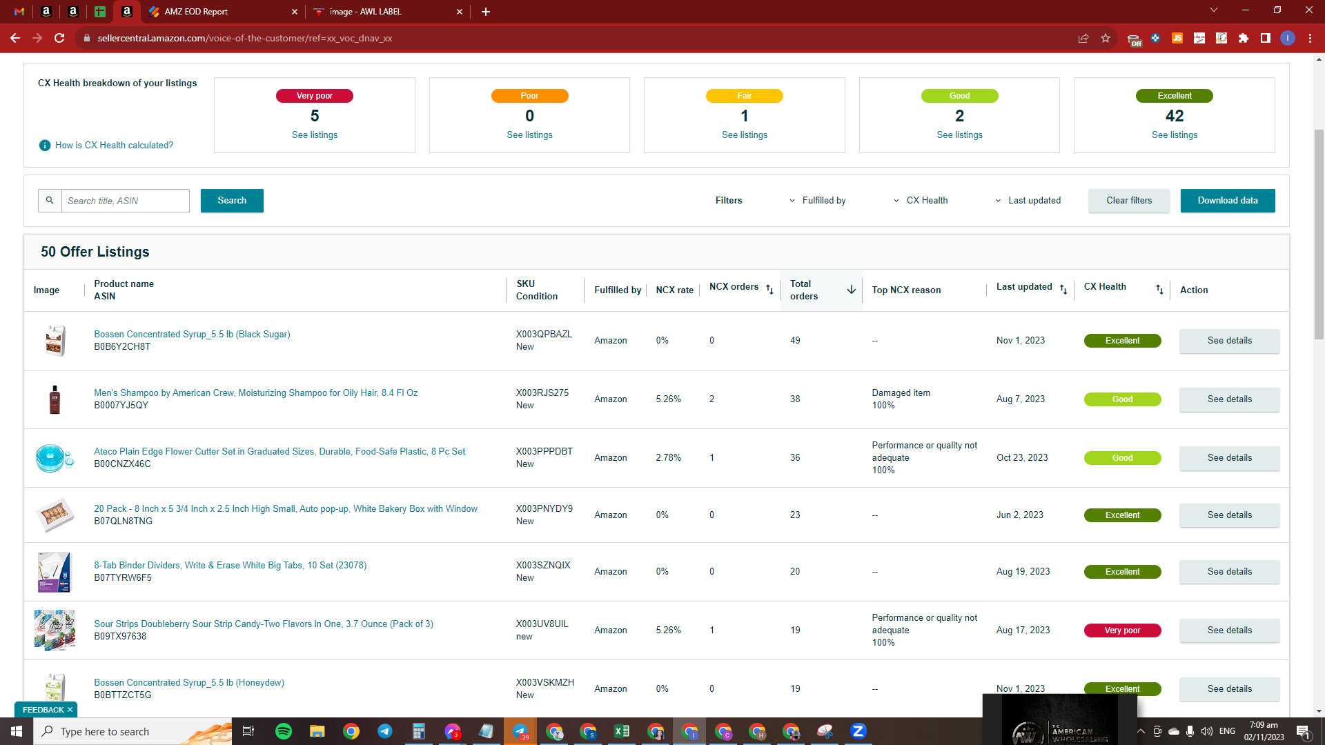This screenshot has height=745, width=1325.
Task: Toggle the browser side panel
Action: (1266, 38)
